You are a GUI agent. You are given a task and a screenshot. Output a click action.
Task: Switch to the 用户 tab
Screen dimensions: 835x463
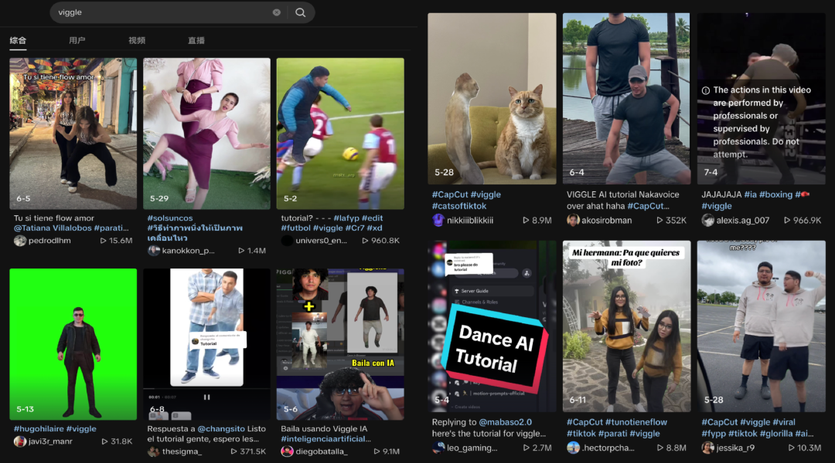[77, 40]
